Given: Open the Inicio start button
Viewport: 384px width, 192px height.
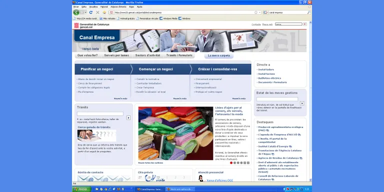Looking at the screenshot, I should pyautogui.click(x=82, y=189).
